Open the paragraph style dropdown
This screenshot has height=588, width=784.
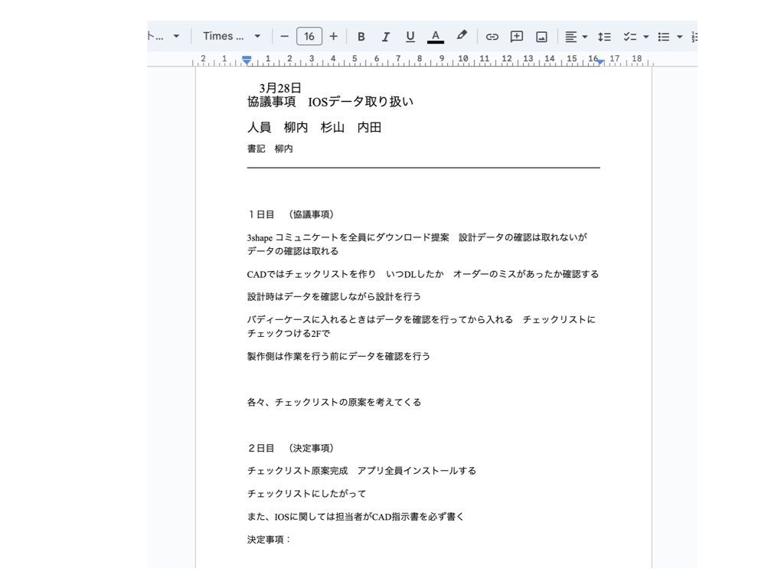point(164,36)
